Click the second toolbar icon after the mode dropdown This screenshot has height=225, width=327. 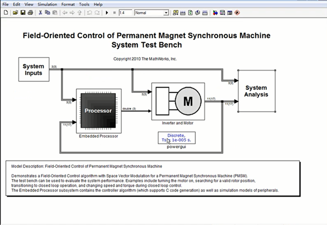(183, 13)
